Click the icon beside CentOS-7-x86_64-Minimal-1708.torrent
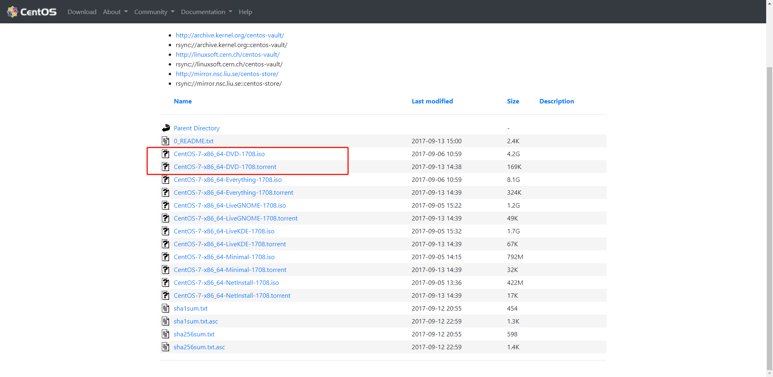773x377 pixels. click(165, 270)
